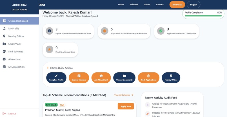The image size is (227, 117).
Task: Open the Approved Schemes card
Action: pos(177,31)
